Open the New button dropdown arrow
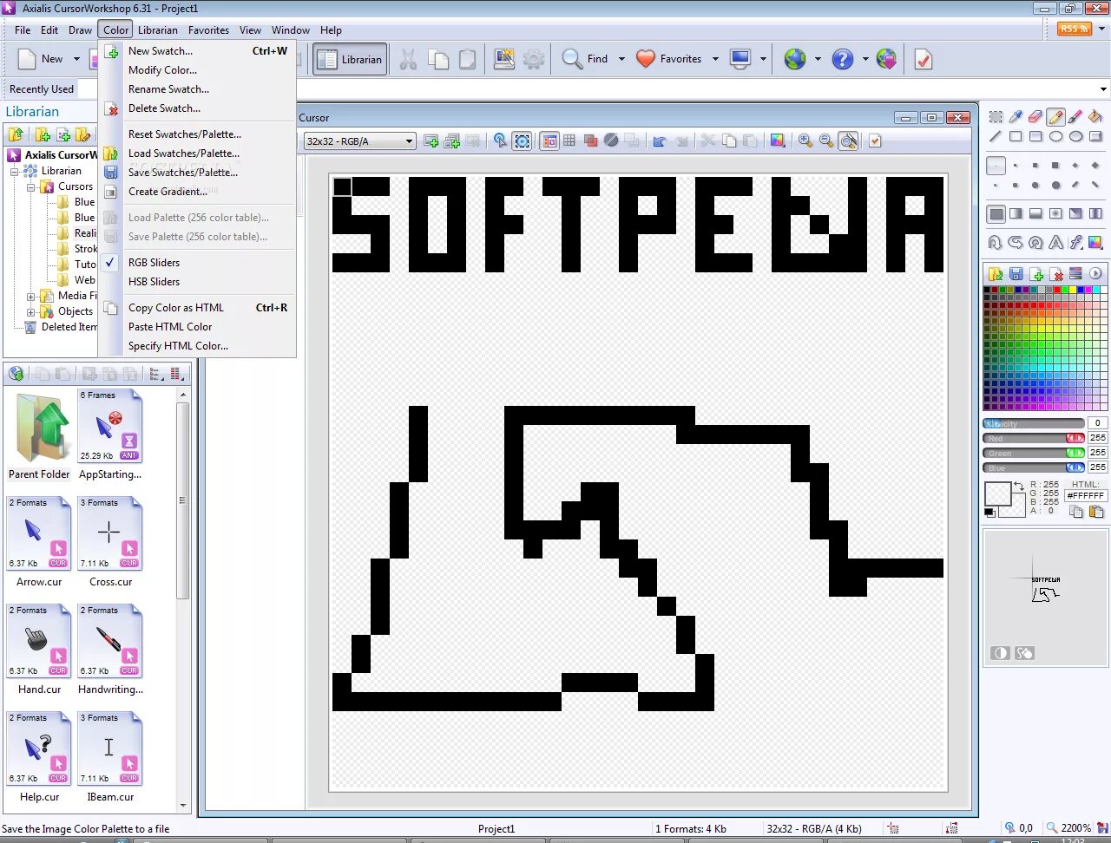1111x843 pixels. [76, 59]
